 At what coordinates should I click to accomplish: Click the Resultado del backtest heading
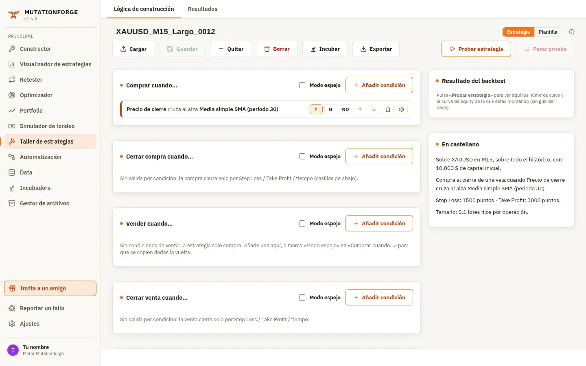click(474, 81)
